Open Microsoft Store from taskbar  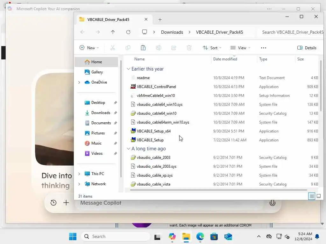[214, 236]
